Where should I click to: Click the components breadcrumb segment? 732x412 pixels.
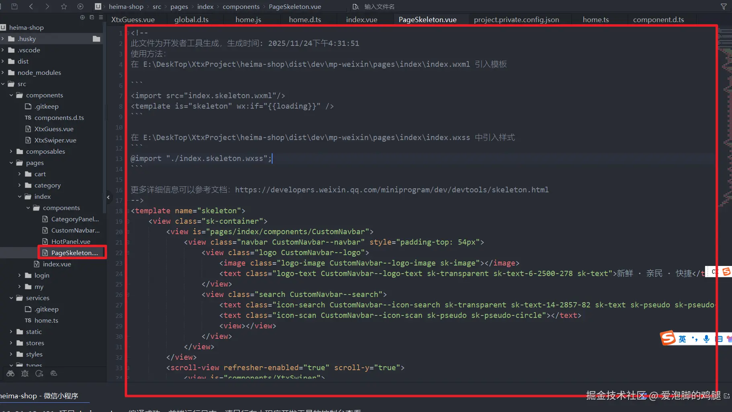[241, 6]
